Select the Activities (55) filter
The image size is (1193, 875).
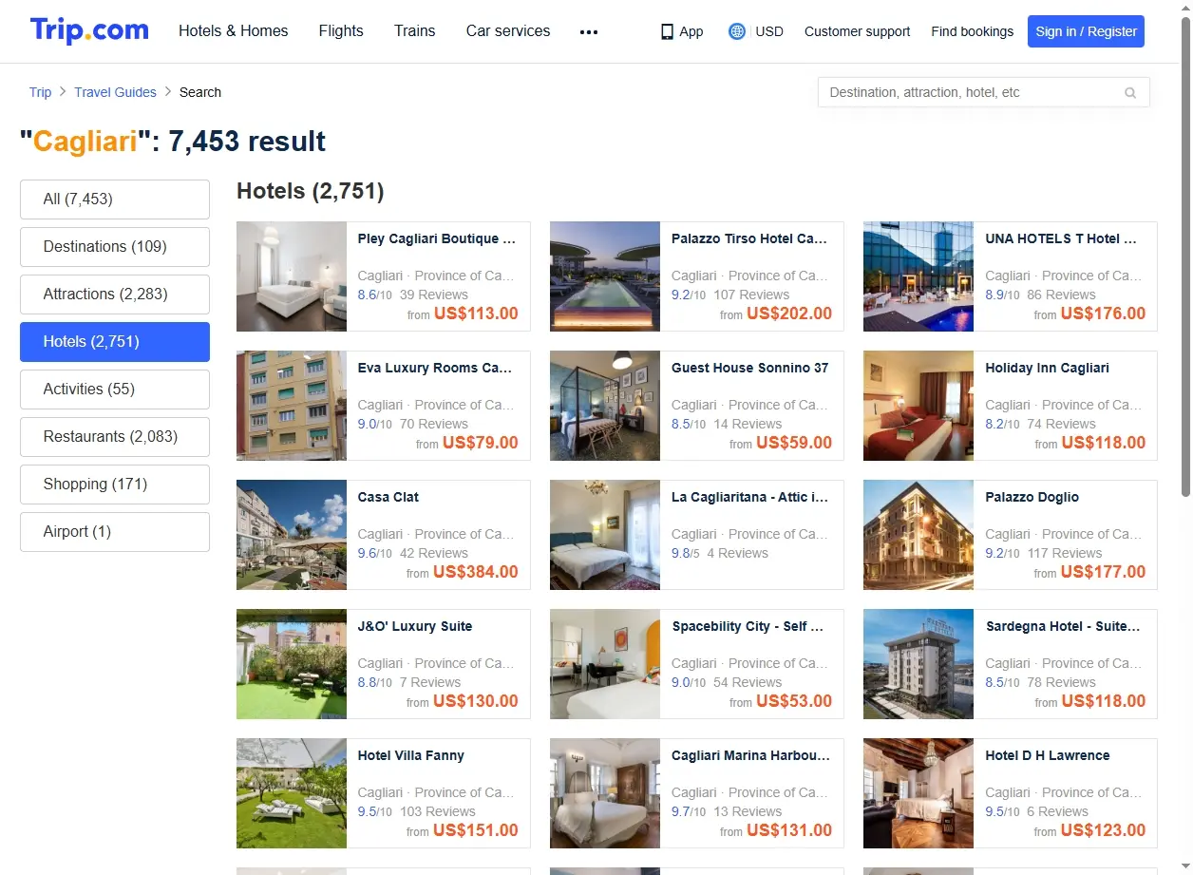point(115,390)
